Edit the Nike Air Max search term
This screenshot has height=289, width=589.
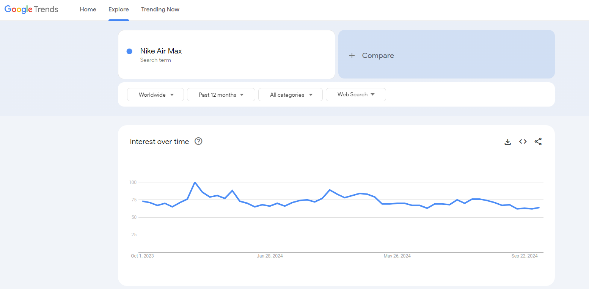click(226, 55)
